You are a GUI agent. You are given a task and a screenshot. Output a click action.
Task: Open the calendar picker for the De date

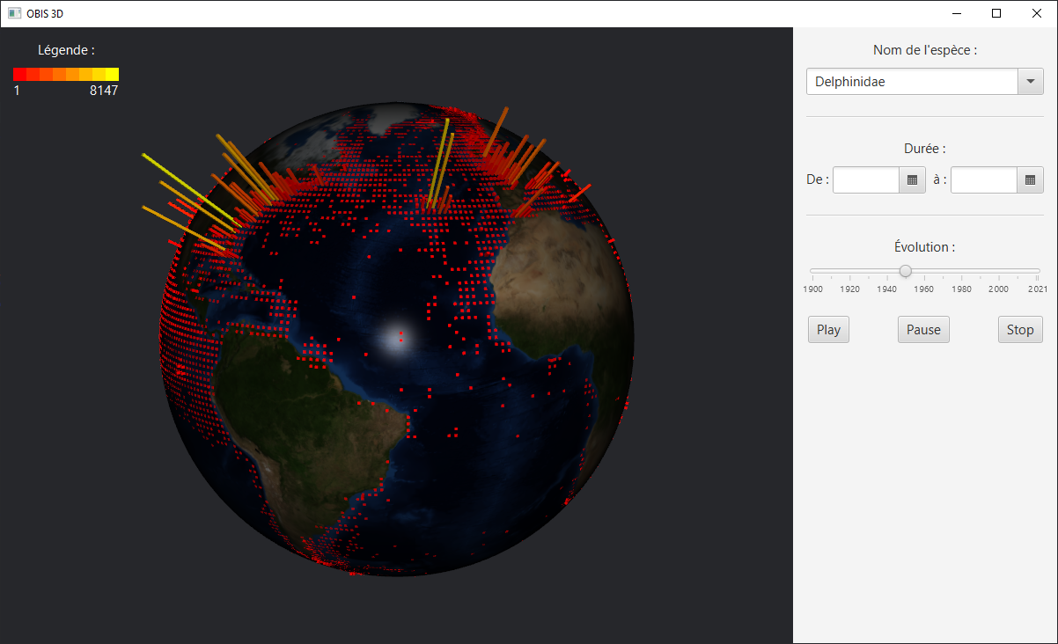pyautogui.click(x=912, y=180)
